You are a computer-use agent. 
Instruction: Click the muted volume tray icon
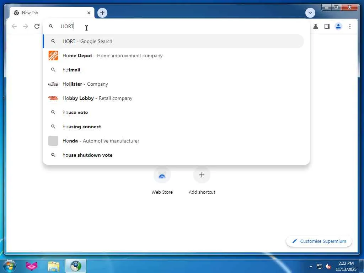tap(328, 267)
